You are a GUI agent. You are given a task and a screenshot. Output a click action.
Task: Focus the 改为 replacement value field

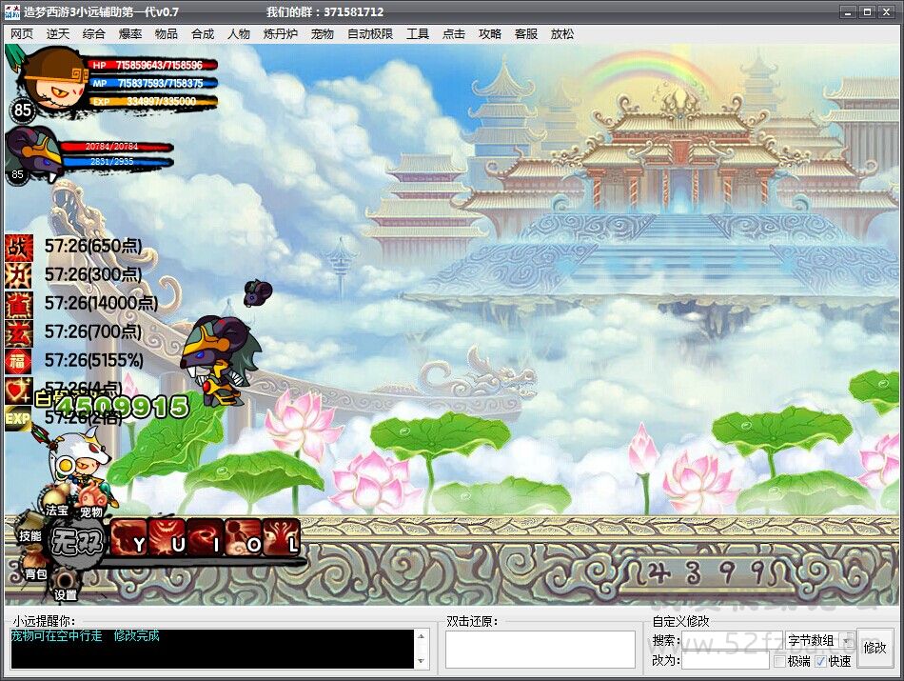726,661
